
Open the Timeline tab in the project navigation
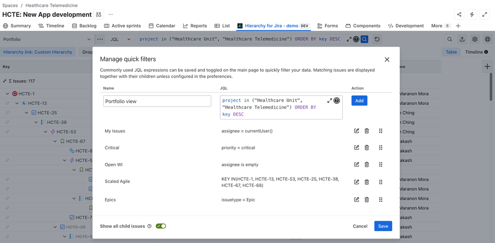(52, 26)
